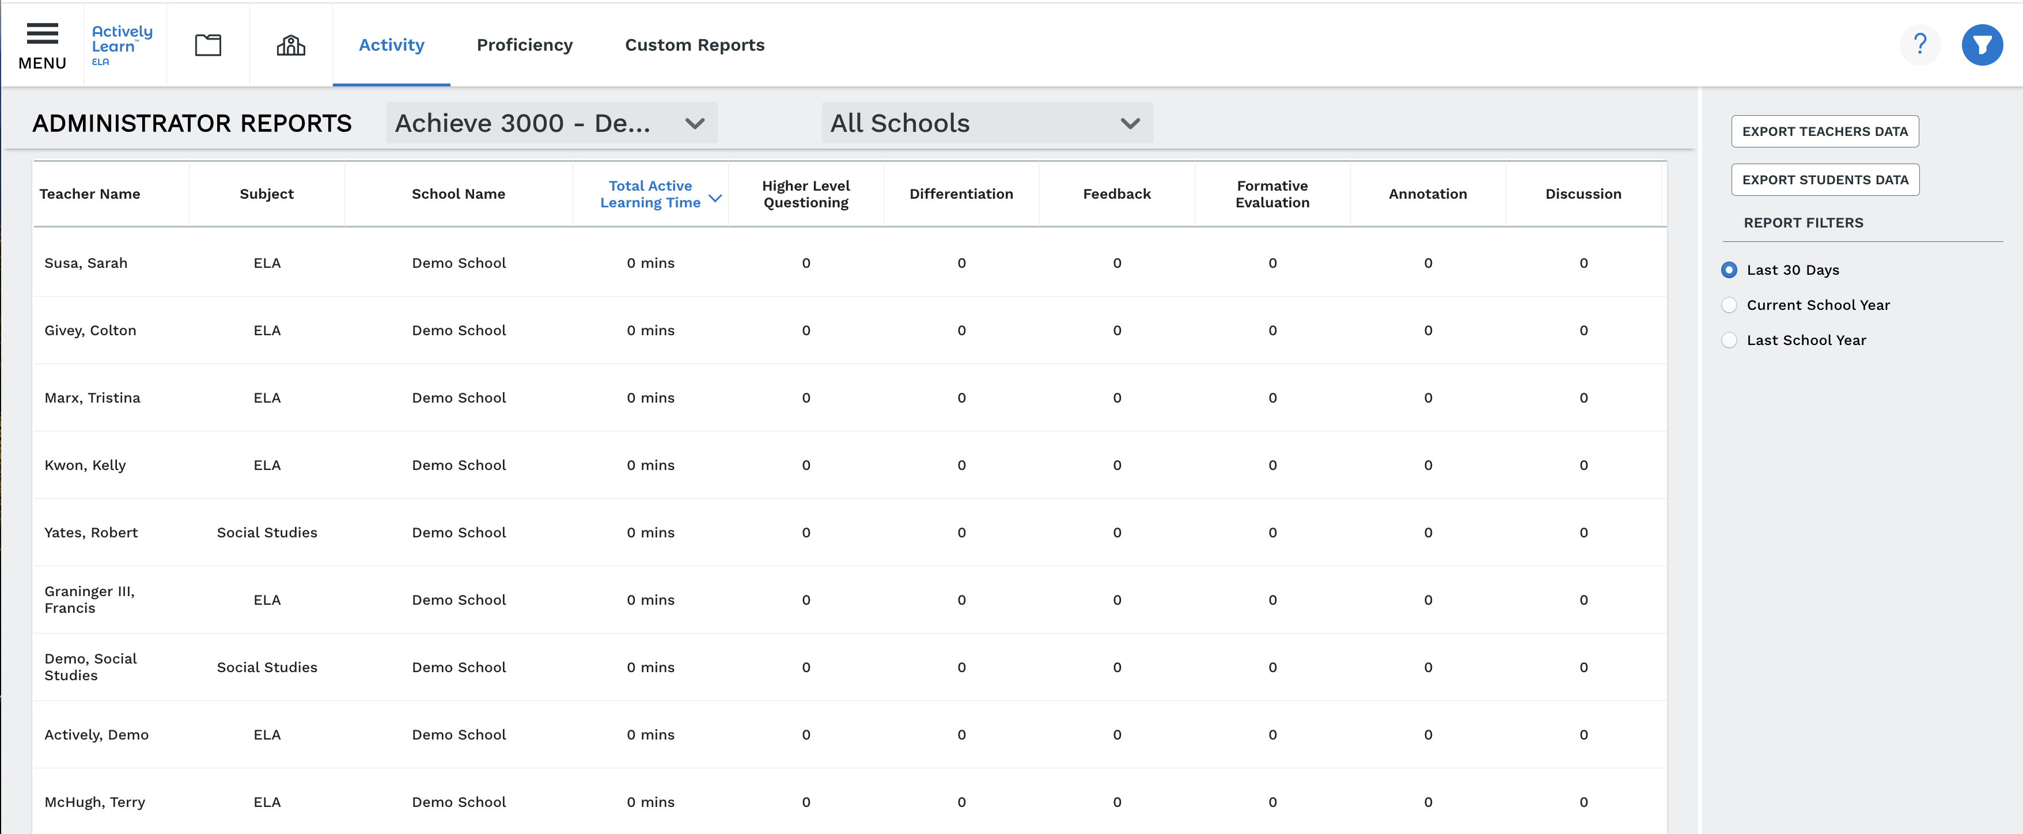Open the school building icon
The width and height of the screenshot is (2023, 834).
coord(290,45)
